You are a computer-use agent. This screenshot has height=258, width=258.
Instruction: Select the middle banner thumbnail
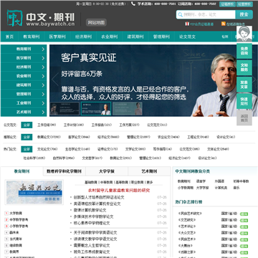pyautogui.click(x=96, y=109)
